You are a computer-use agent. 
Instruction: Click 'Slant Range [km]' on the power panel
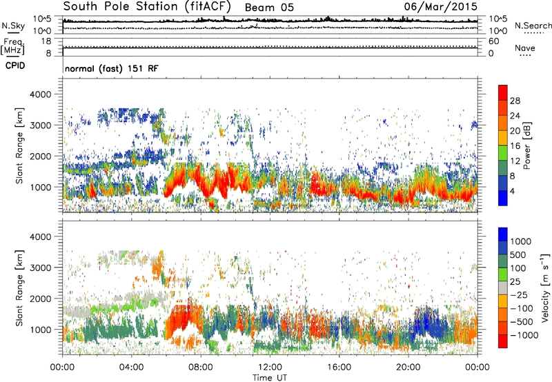coord(19,145)
